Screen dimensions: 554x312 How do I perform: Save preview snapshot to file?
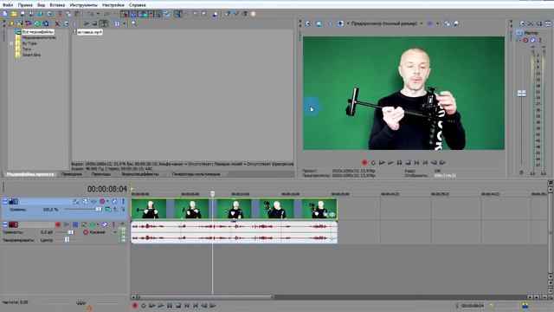pyautogui.click(x=456, y=23)
